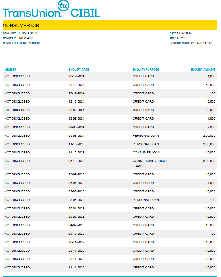Click the MEMBER column header
This screenshot has height=277, width=221.
pyautogui.click(x=11, y=70)
